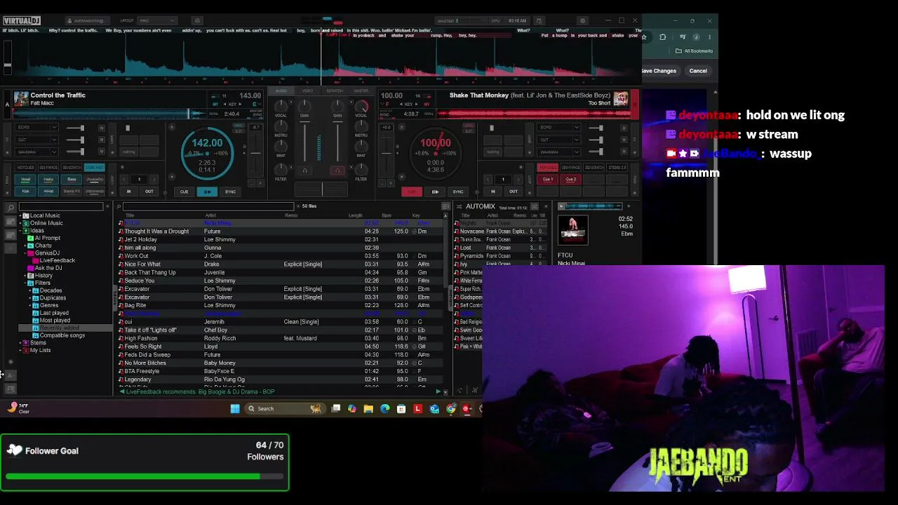
Task: Open Windows Start menu
Action: (x=235, y=408)
